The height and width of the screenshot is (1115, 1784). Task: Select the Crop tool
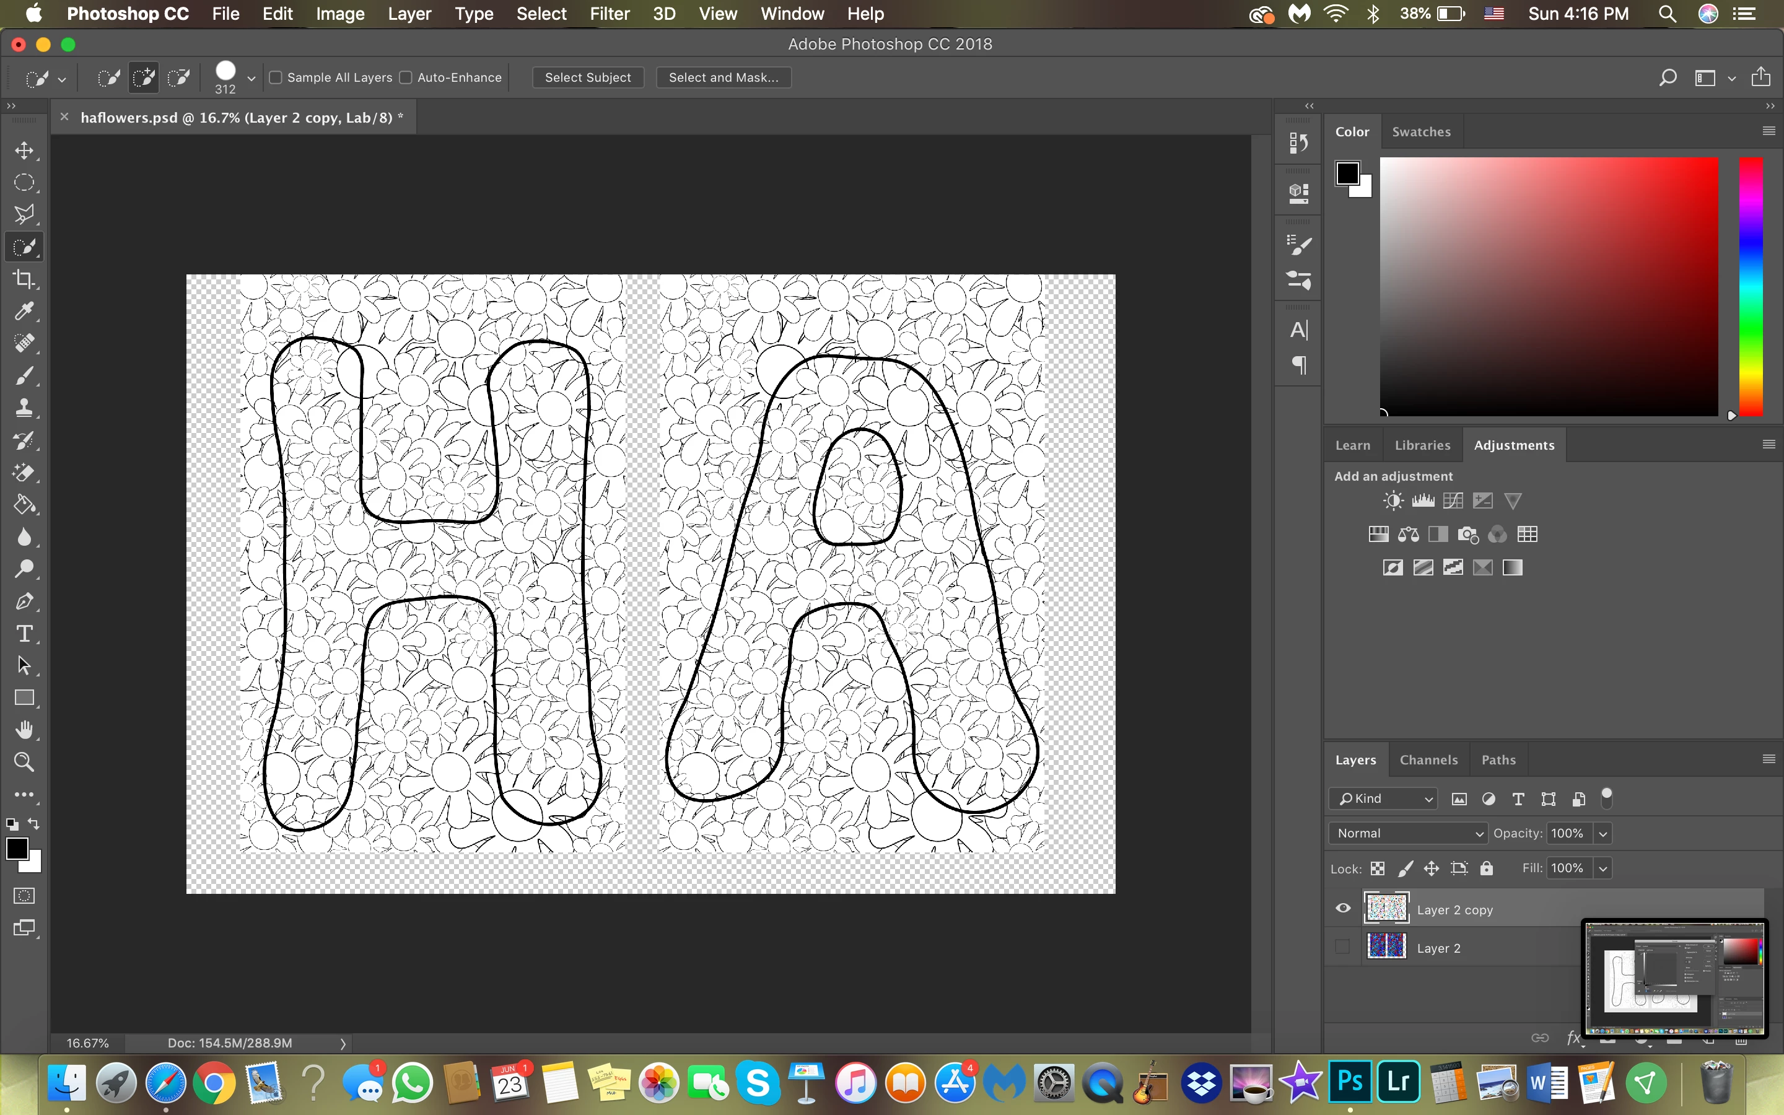pyautogui.click(x=24, y=279)
